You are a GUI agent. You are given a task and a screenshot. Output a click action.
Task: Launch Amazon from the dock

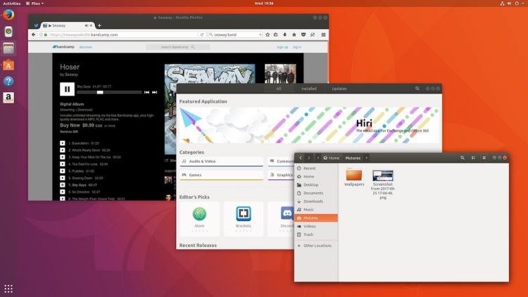pos(8,98)
